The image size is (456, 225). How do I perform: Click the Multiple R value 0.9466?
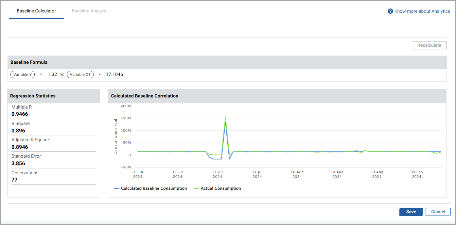click(20, 114)
